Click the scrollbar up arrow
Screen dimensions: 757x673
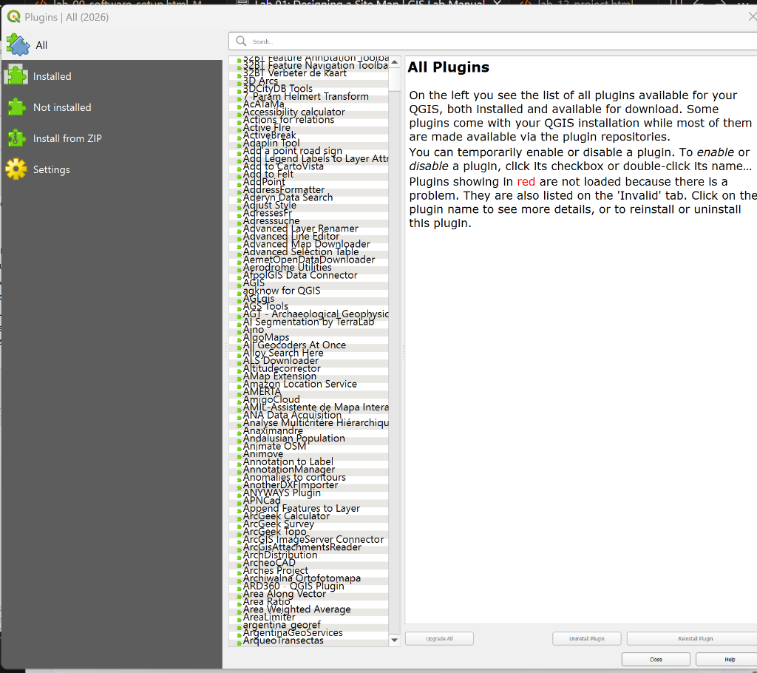click(394, 62)
